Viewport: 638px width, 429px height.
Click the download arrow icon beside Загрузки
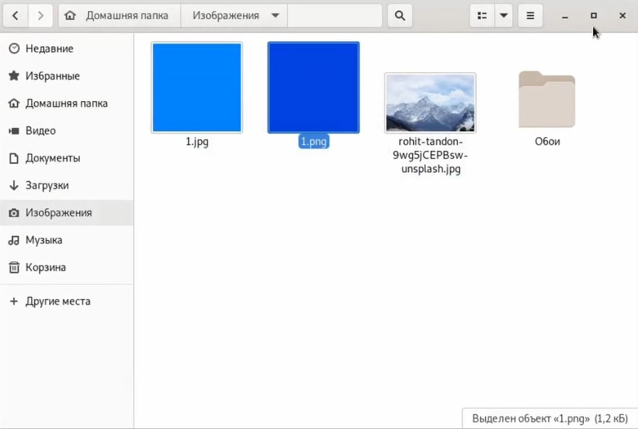(15, 185)
